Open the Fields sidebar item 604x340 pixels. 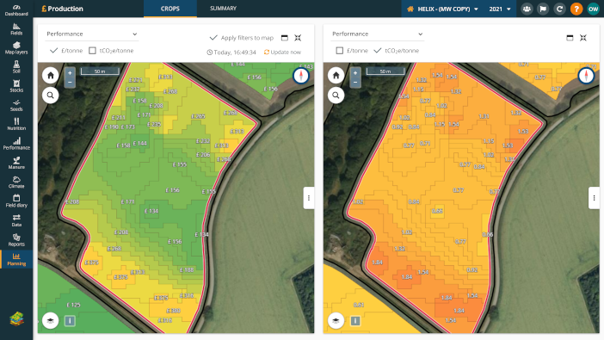[16, 29]
